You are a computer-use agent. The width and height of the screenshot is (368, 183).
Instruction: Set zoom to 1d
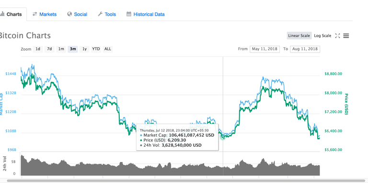(38, 49)
